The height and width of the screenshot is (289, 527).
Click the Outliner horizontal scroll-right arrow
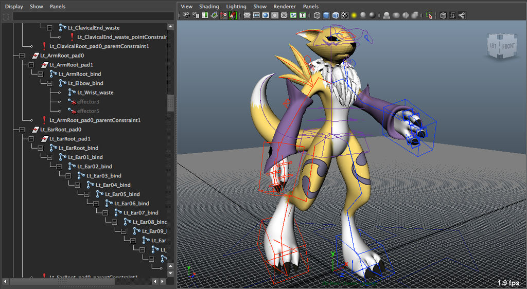pyautogui.click(x=163, y=281)
